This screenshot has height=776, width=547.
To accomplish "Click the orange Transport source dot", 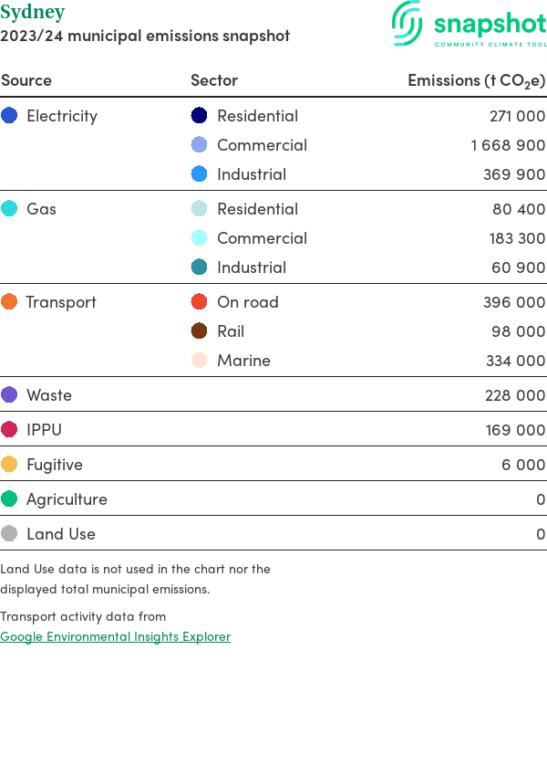I will 9,302.
